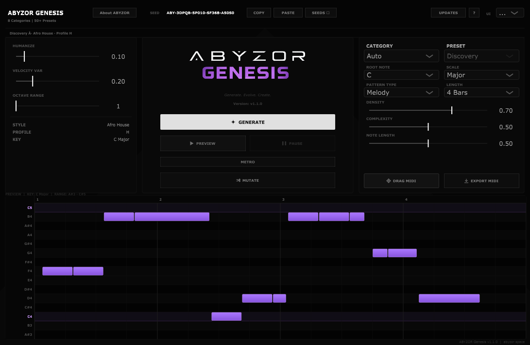Click the bar 4 marker in the ruler
This screenshot has width=530, height=345.
(406, 200)
